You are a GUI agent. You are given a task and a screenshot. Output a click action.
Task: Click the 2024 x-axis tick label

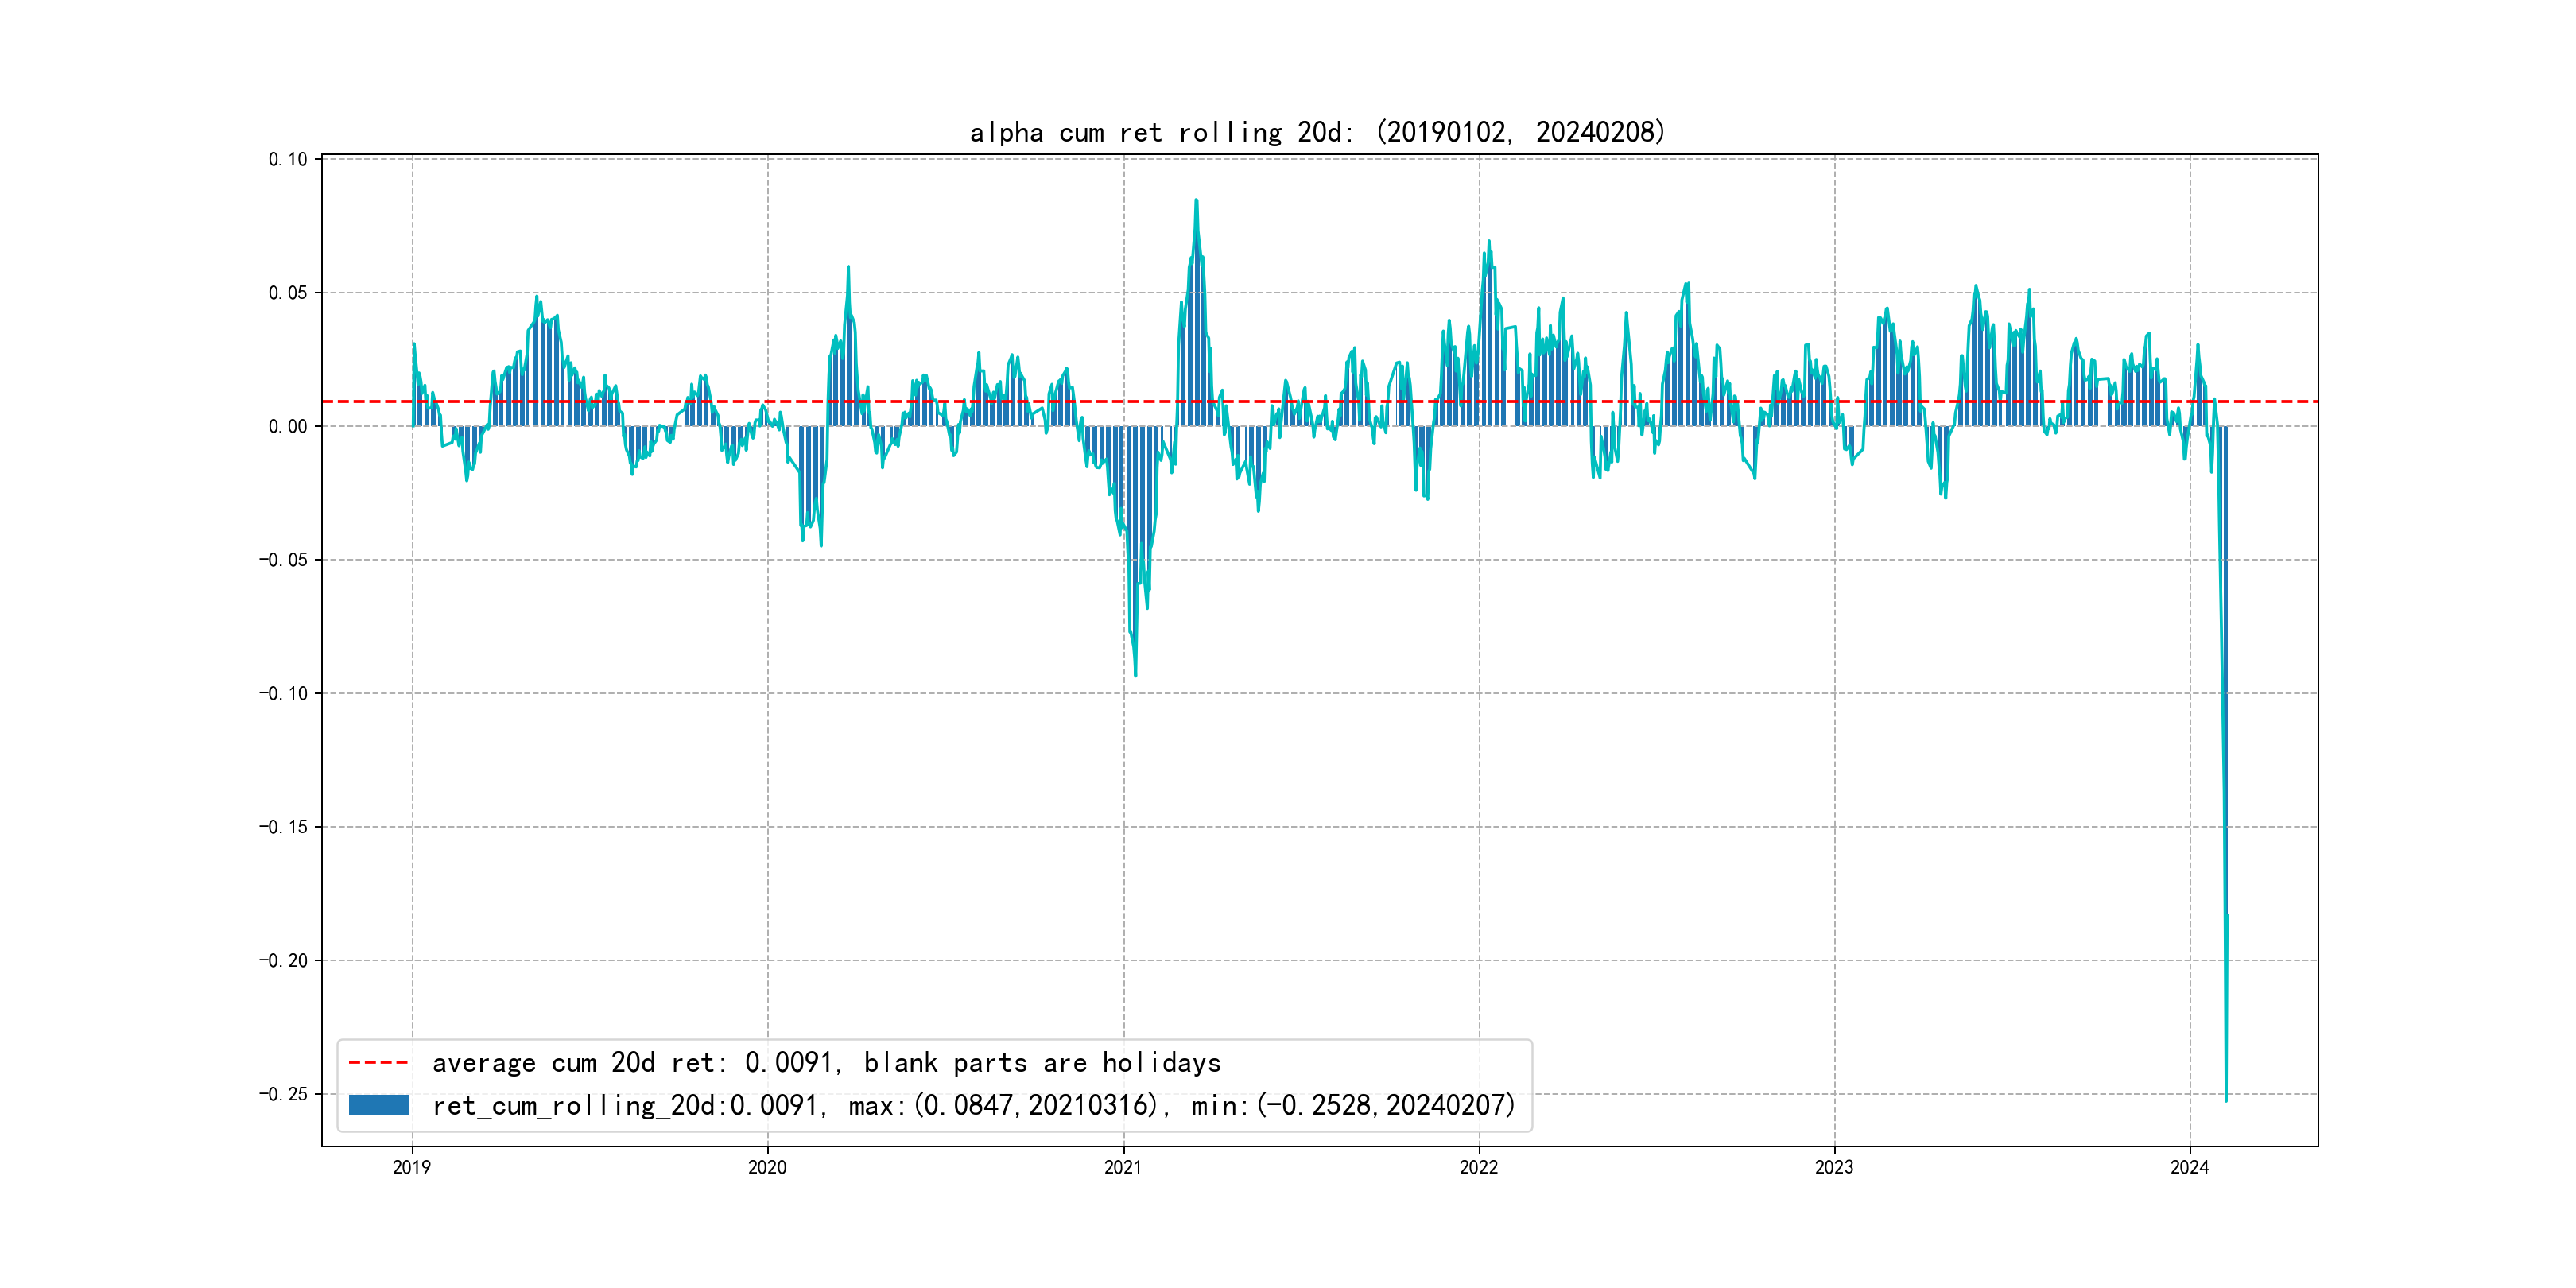2189,1167
